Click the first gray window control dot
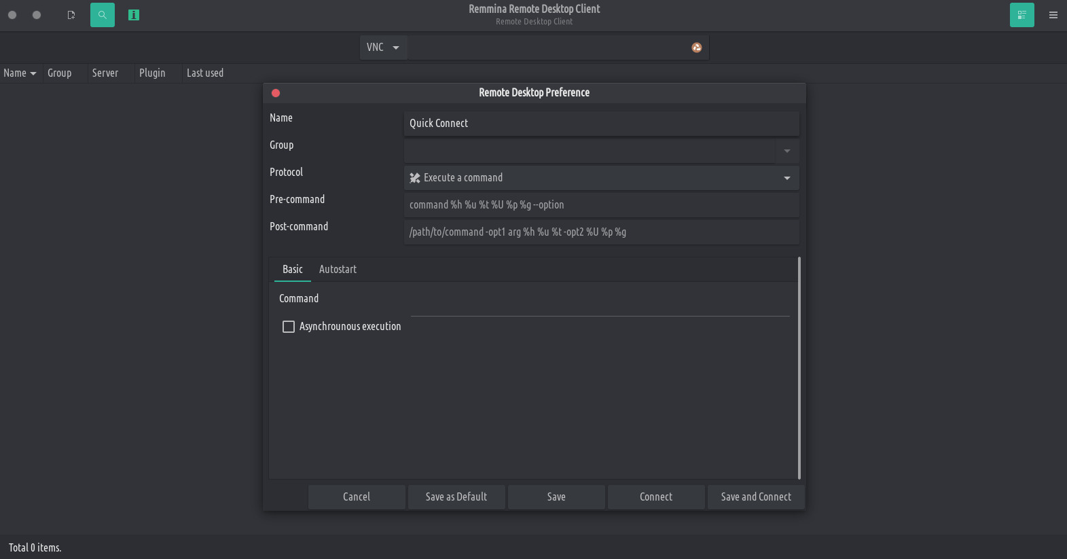The width and height of the screenshot is (1067, 559). [x=12, y=15]
